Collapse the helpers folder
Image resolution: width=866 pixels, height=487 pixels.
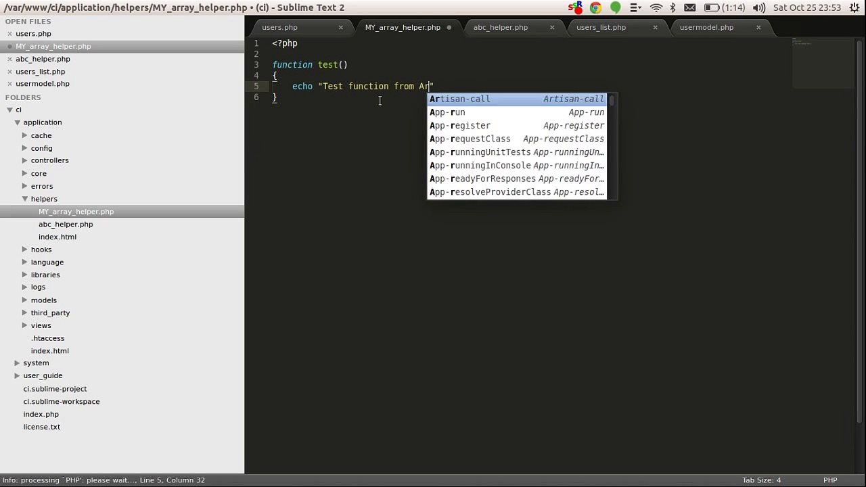point(25,199)
